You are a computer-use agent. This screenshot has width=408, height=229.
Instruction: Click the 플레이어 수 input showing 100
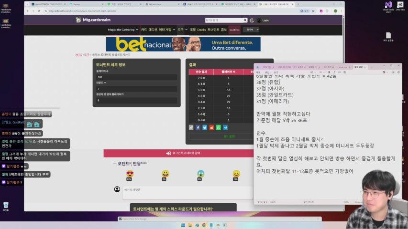(x=137, y=77)
